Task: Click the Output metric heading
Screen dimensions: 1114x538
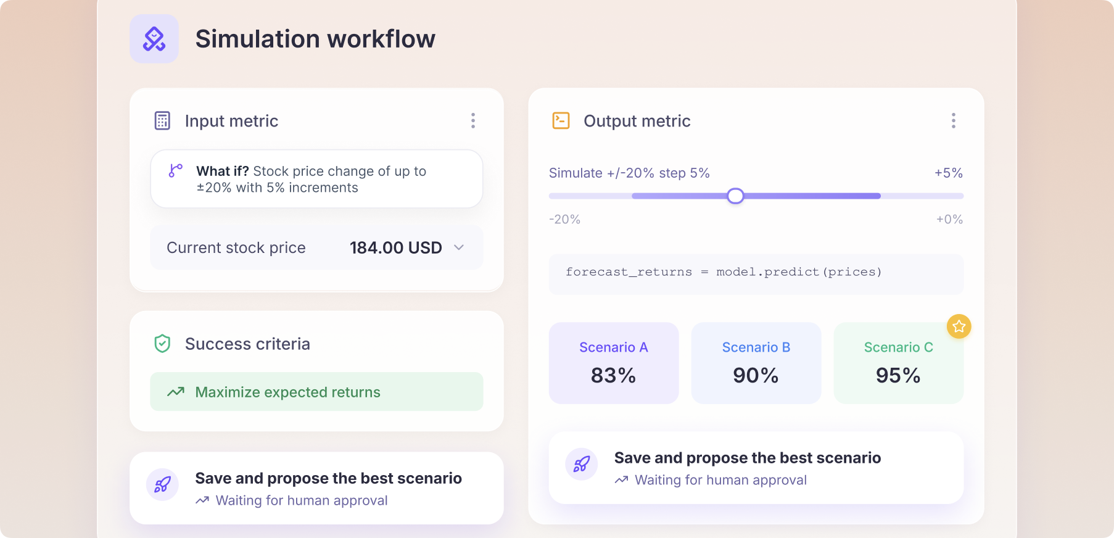Action: 637,121
